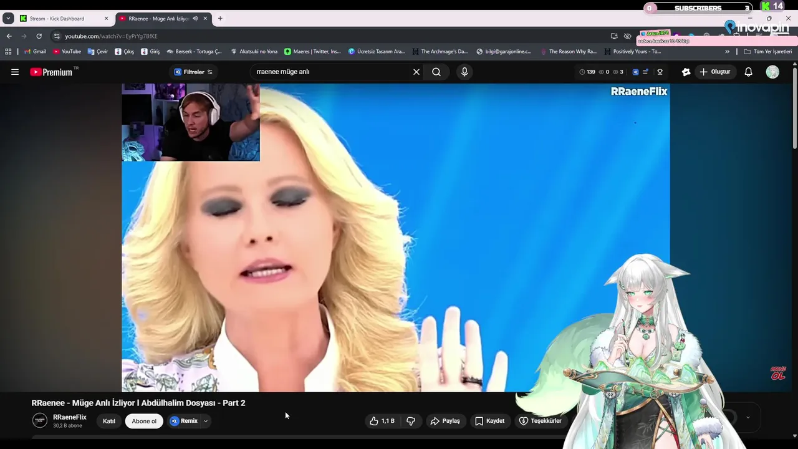Open the Gmail bookmark
The height and width of the screenshot is (449, 798).
35,52
